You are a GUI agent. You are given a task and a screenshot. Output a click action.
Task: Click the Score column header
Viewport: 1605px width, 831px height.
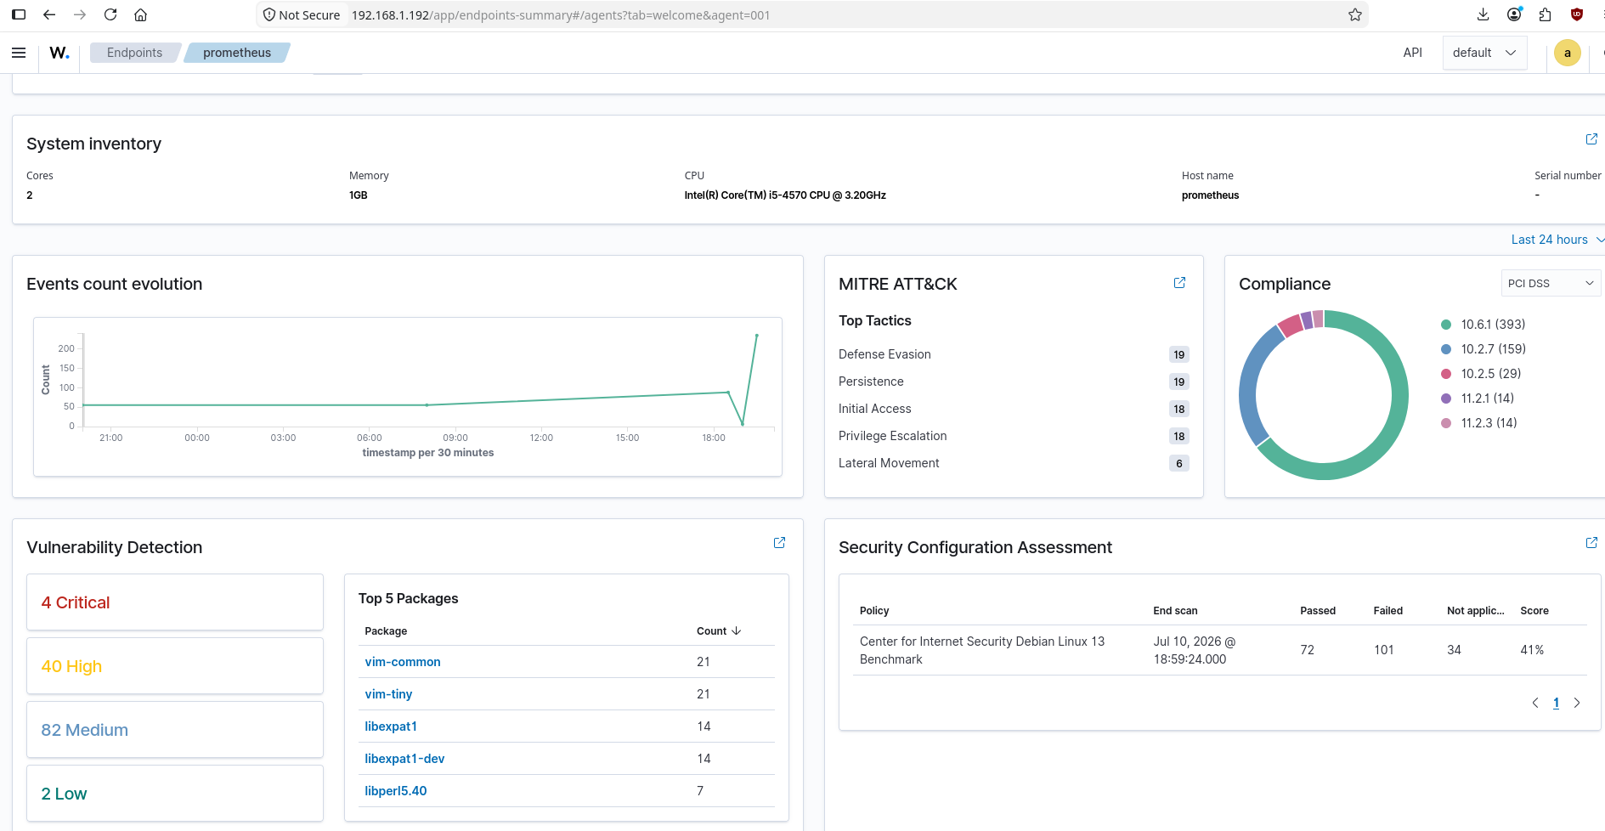coord(1534,611)
